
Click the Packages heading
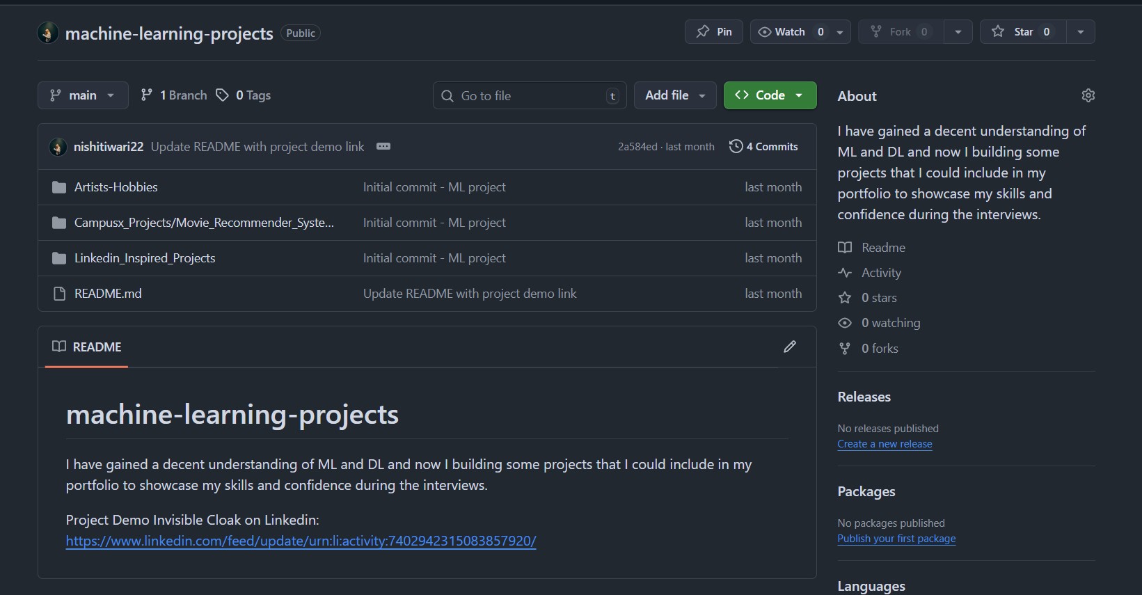(866, 491)
